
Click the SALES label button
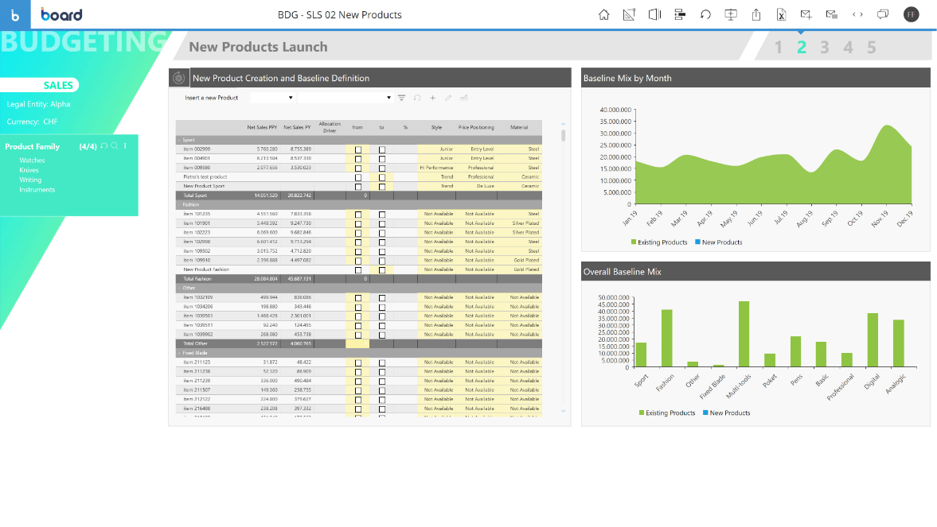(58, 85)
